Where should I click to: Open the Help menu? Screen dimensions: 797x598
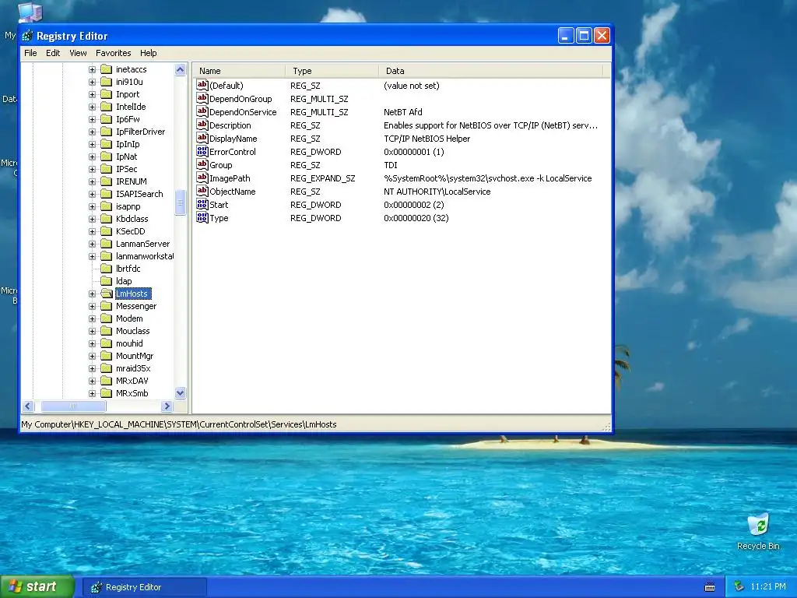pos(149,53)
